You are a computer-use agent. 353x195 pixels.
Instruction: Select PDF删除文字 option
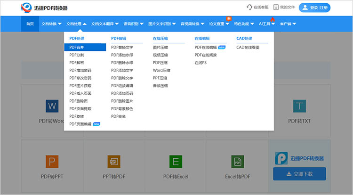(122, 78)
